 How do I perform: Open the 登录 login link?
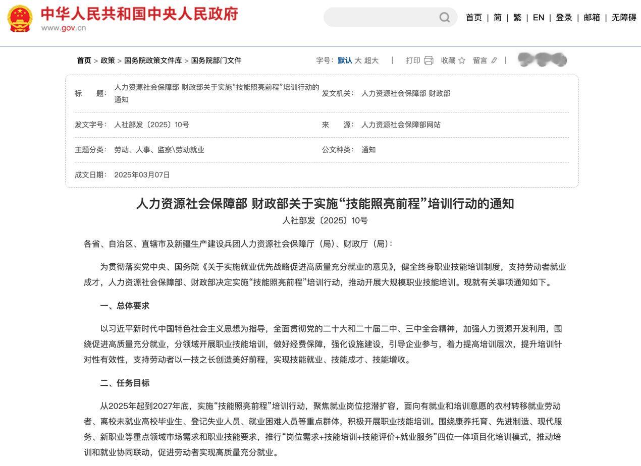click(x=564, y=18)
